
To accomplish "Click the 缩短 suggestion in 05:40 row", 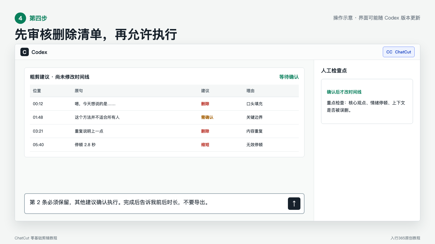I will [x=205, y=145].
